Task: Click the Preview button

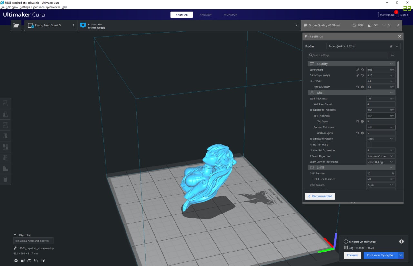Action: click(x=352, y=255)
